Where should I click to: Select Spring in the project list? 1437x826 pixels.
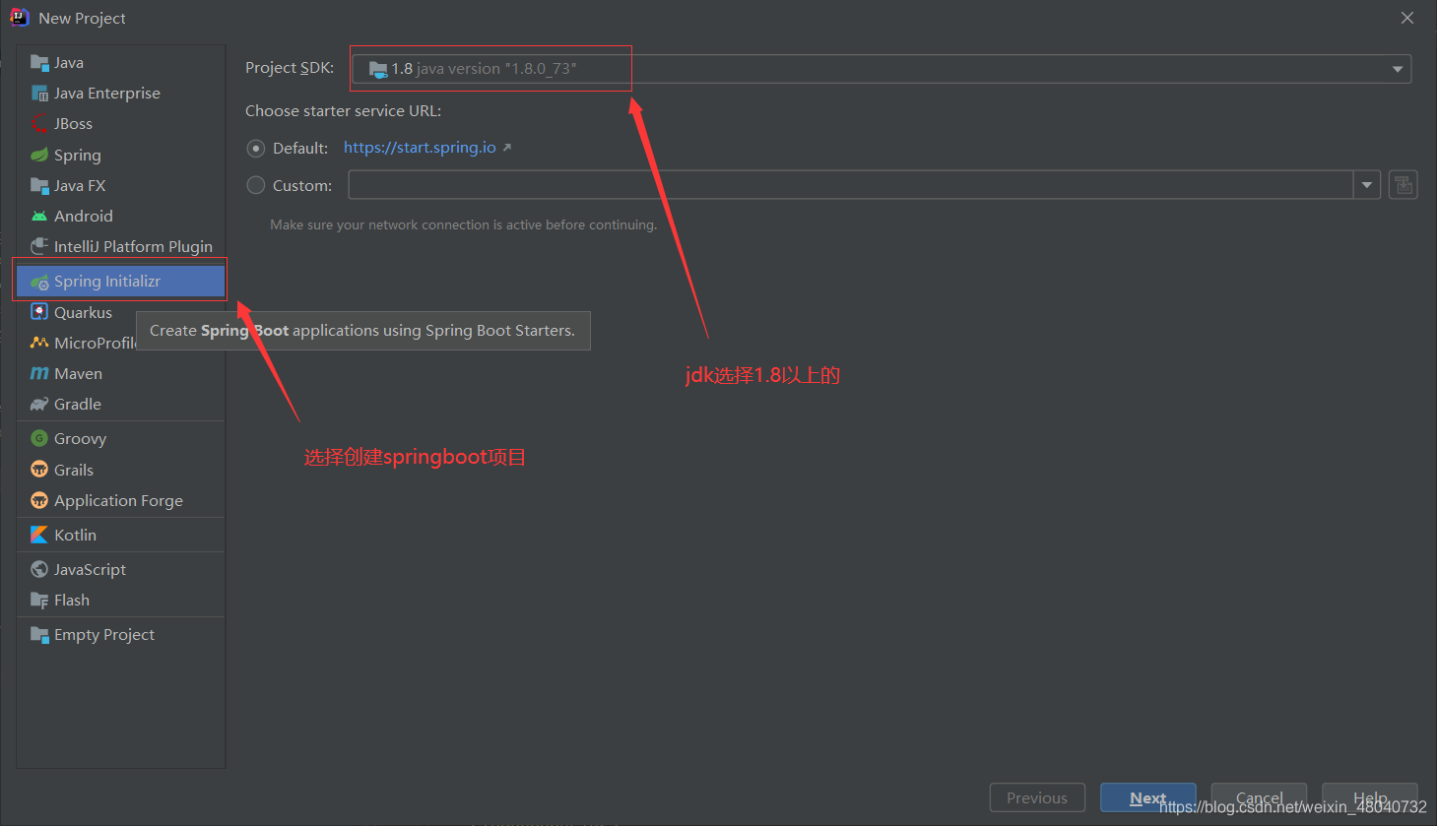tap(120, 155)
